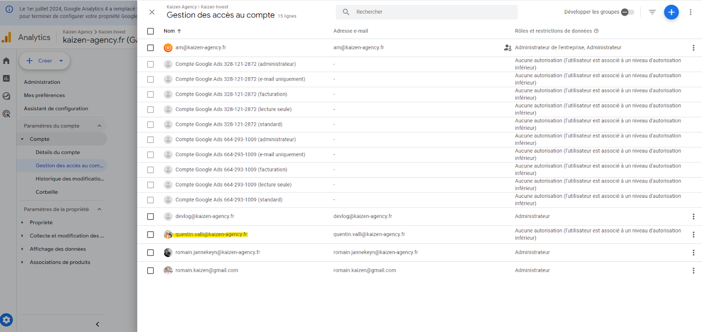Image resolution: width=702 pixels, height=332 pixels.
Task: Open the filter icon next to group toggle
Action: [652, 12]
